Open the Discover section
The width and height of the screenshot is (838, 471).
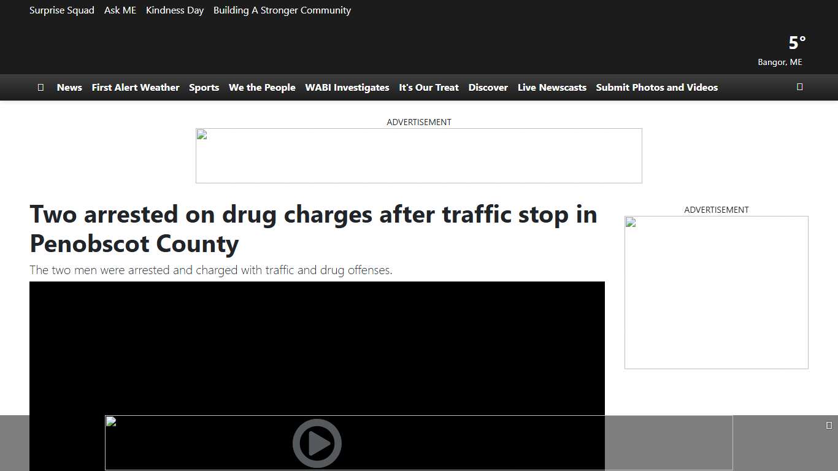coord(488,87)
